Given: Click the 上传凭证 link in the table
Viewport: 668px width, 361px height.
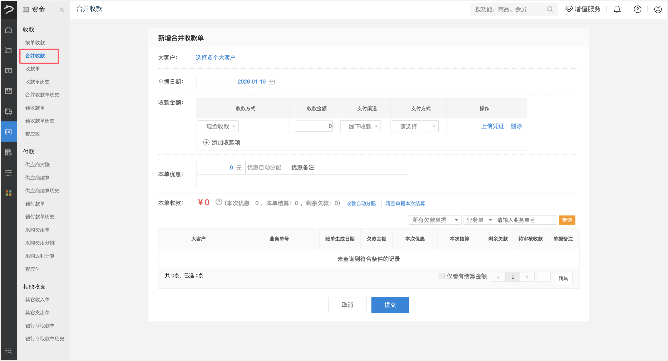Looking at the screenshot, I should tap(492, 126).
